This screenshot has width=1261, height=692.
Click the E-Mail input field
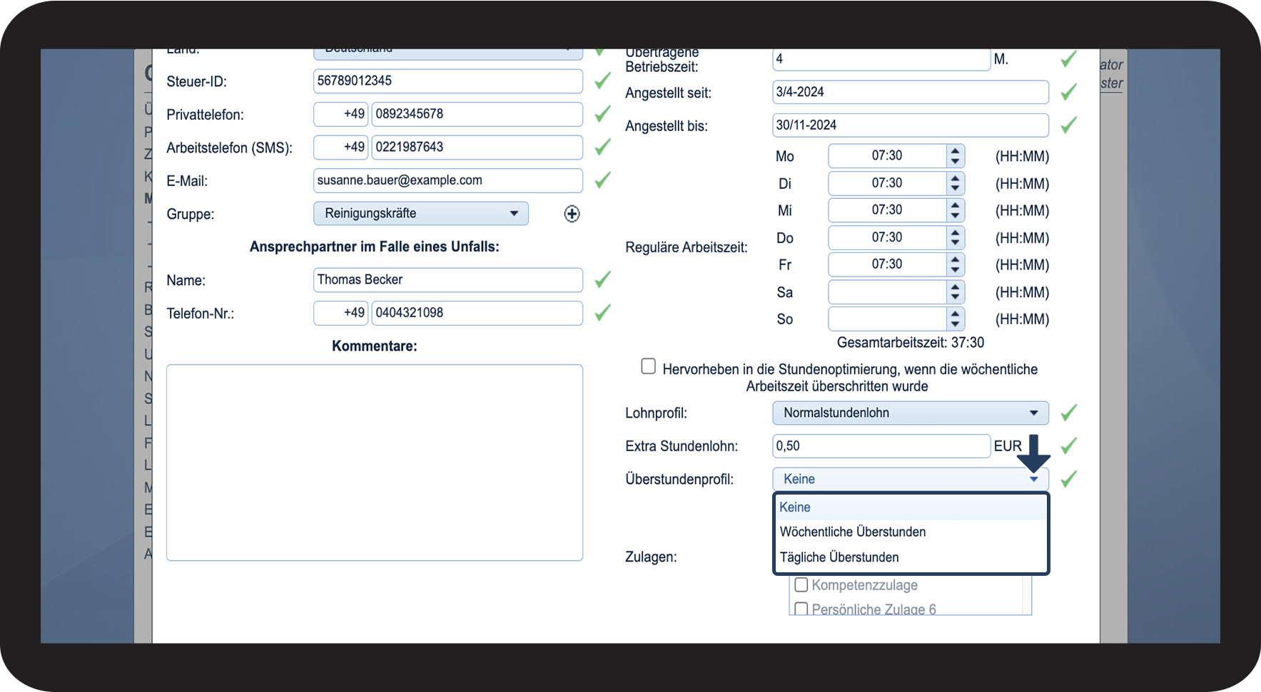click(448, 180)
